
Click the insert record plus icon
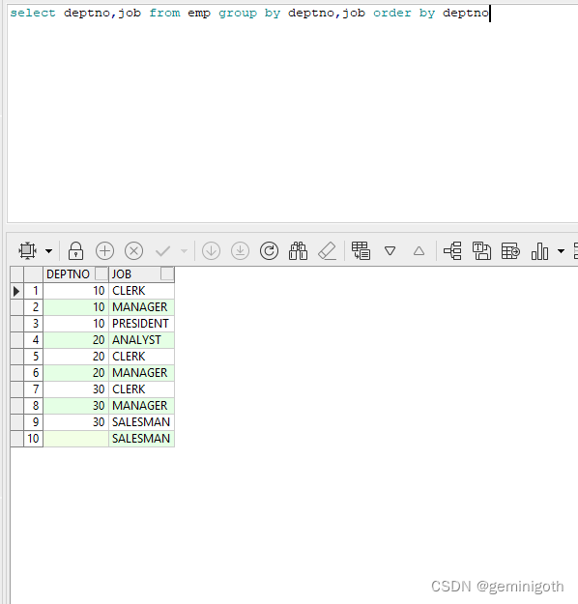(104, 251)
